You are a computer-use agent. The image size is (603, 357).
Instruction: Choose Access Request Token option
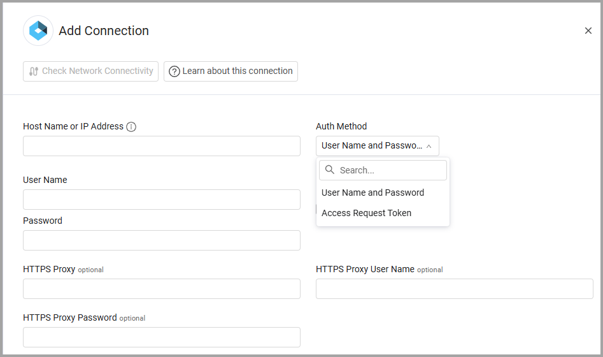pyautogui.click(x=366, y=213)
